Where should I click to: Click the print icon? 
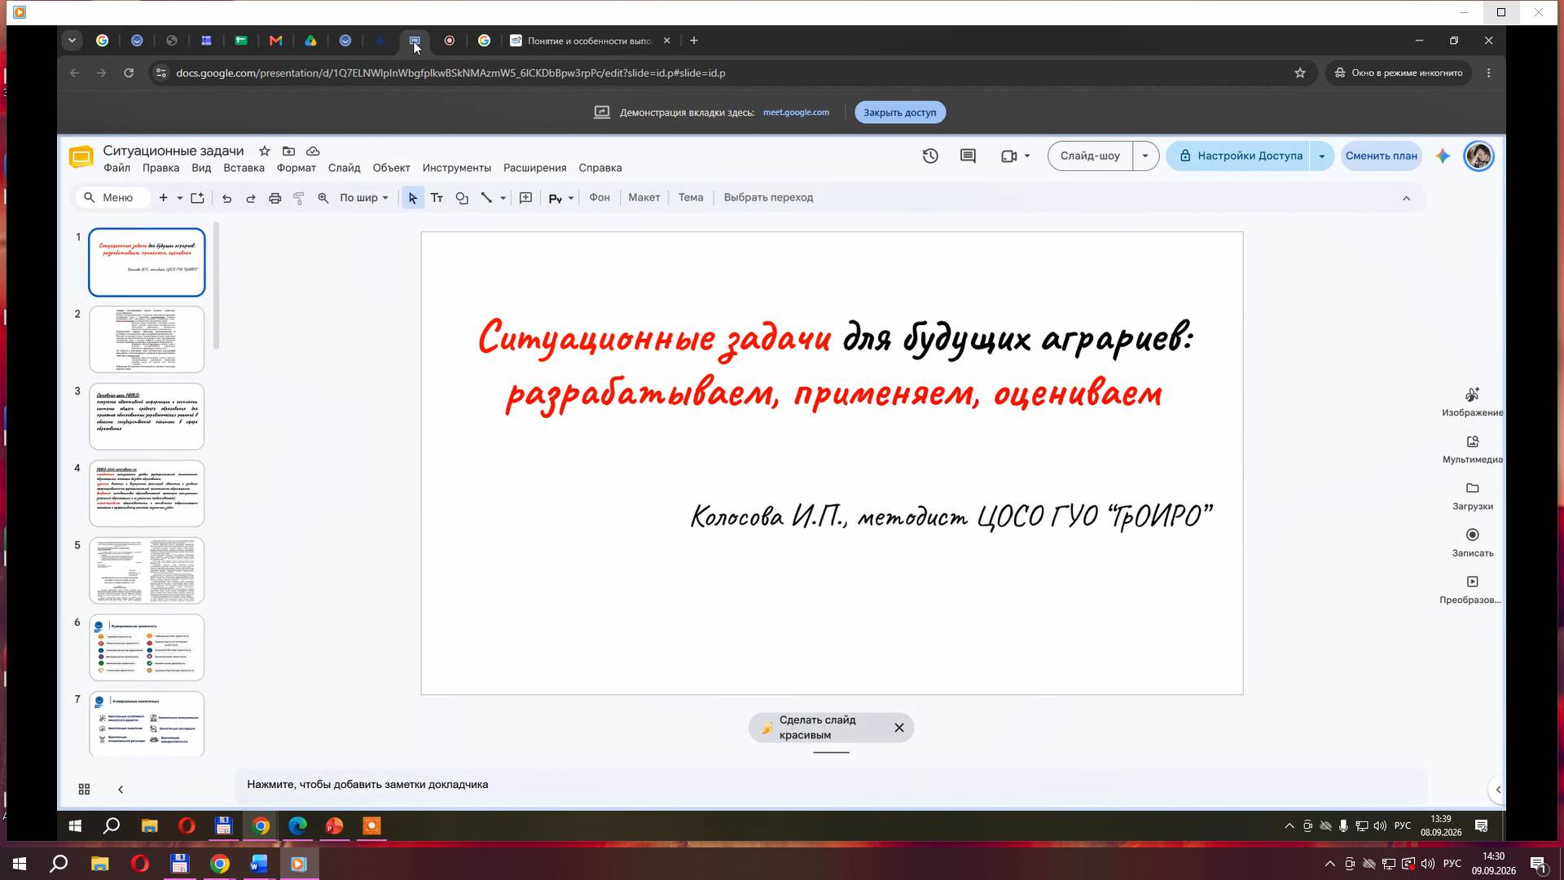click(x=275, y=198)
